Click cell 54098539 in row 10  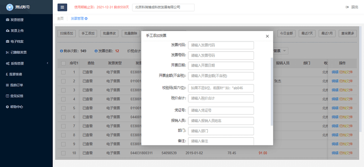169,153
